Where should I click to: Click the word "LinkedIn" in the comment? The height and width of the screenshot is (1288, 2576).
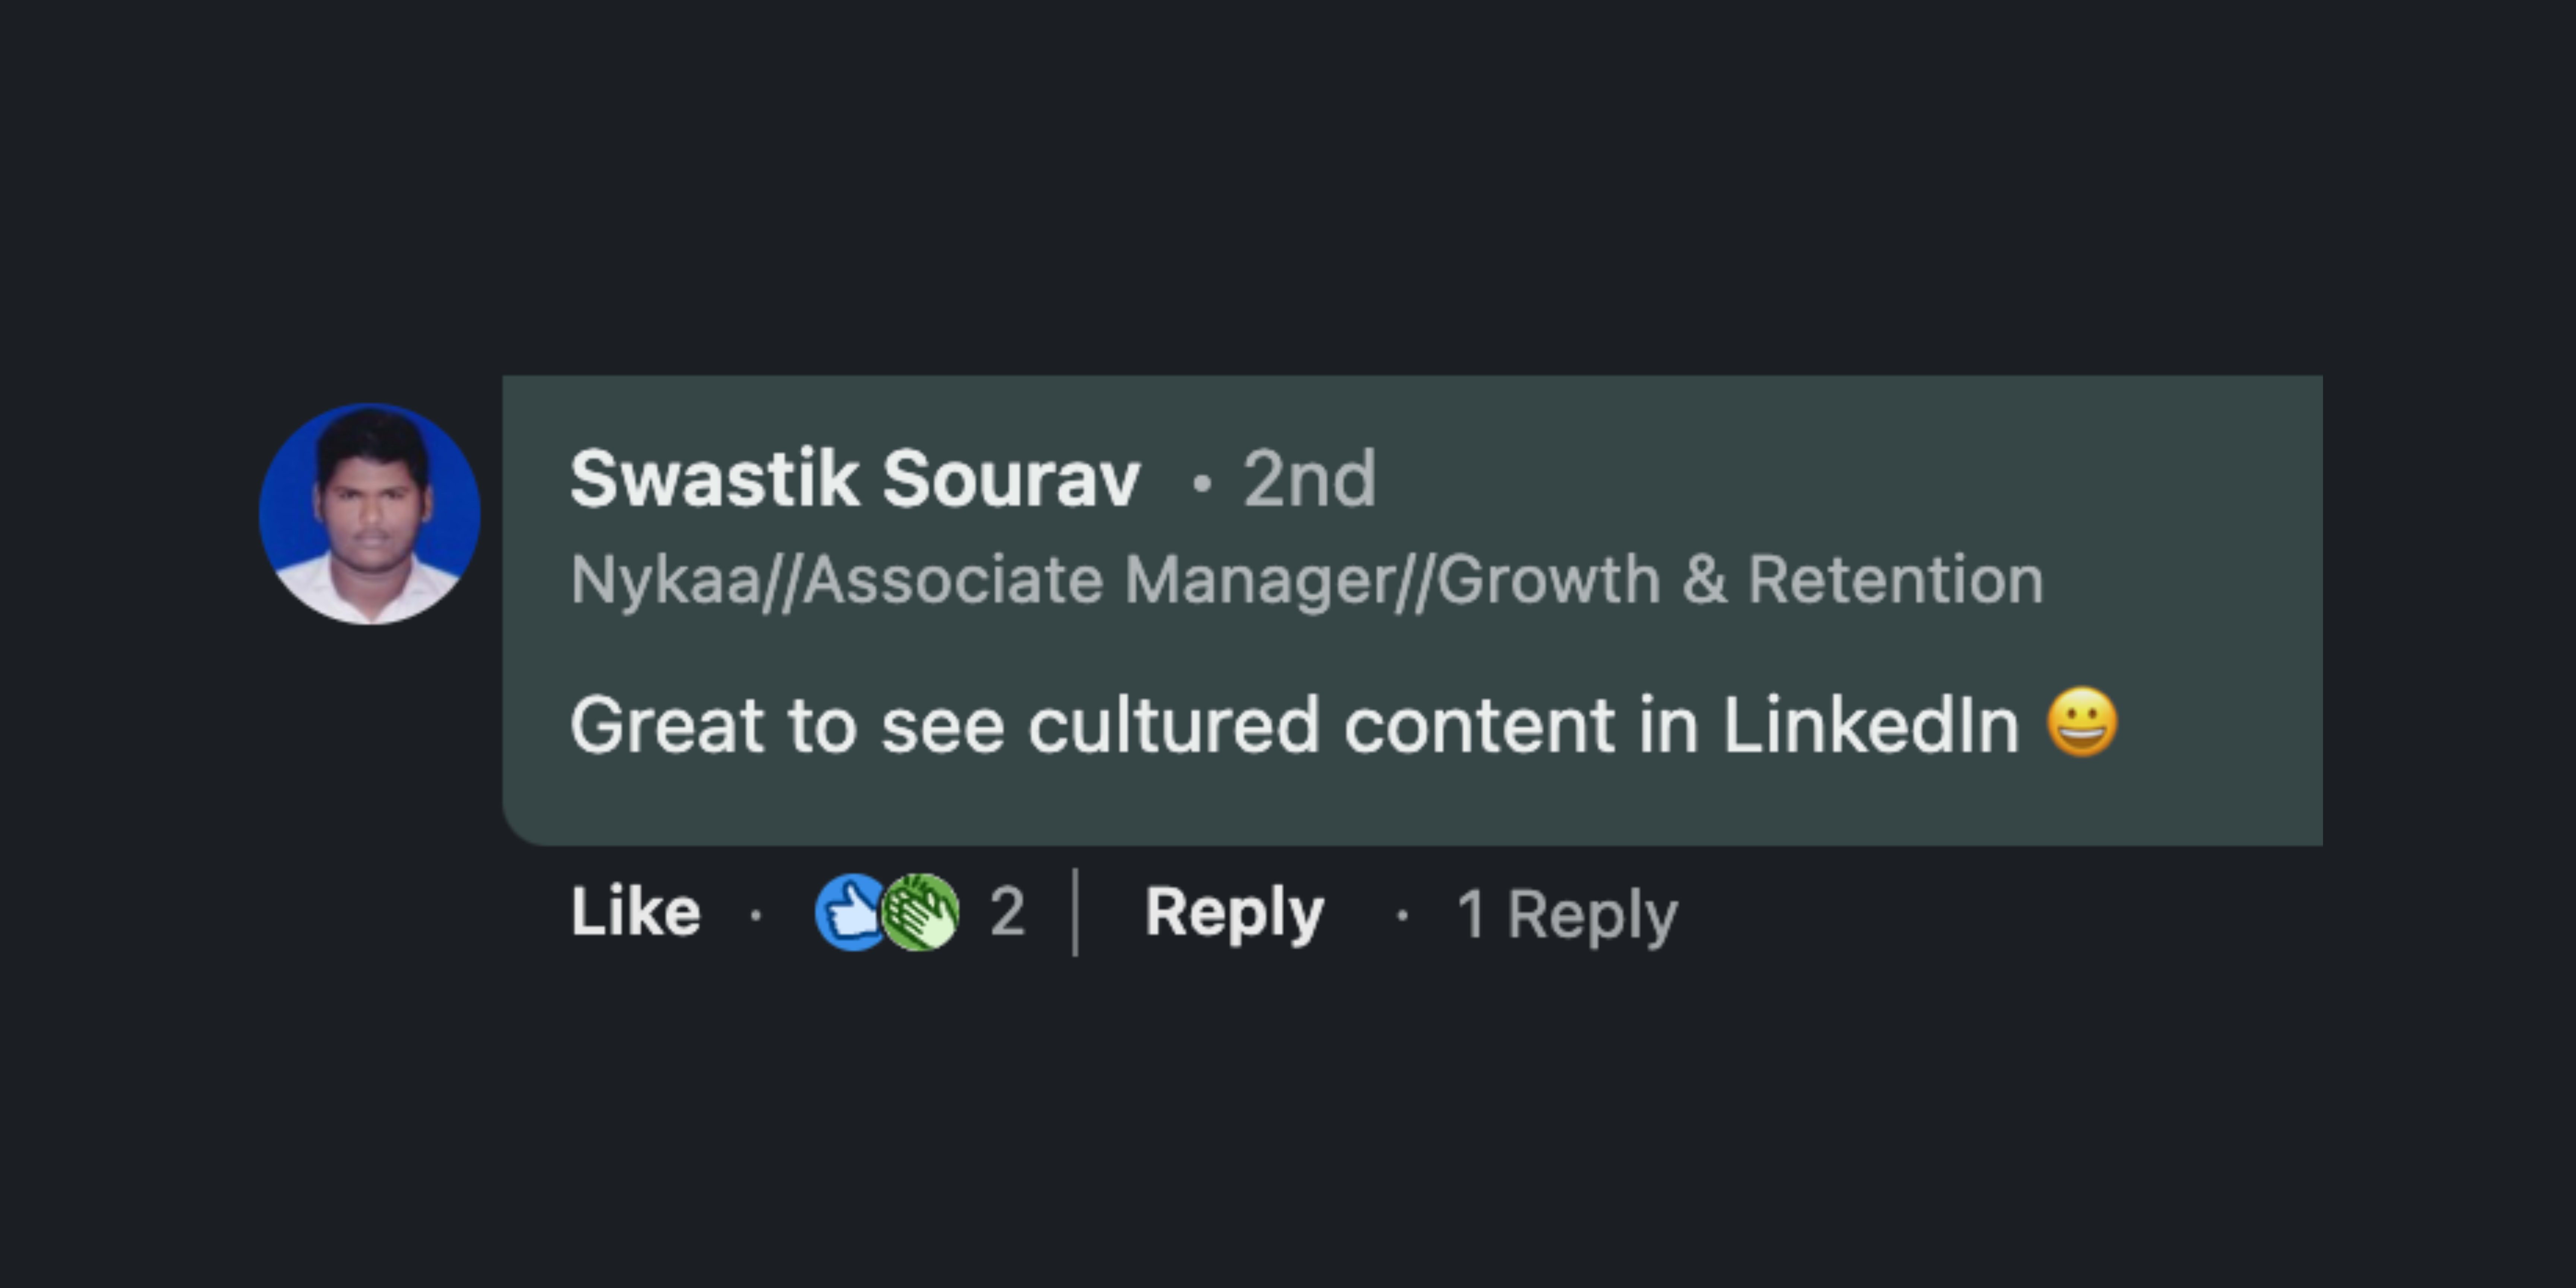click(x=1870, y=725)
